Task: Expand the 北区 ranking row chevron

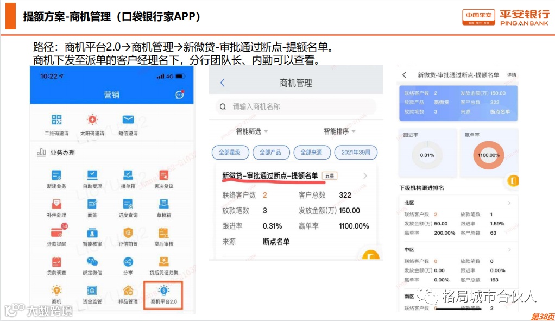Action: tap(509, 203)
